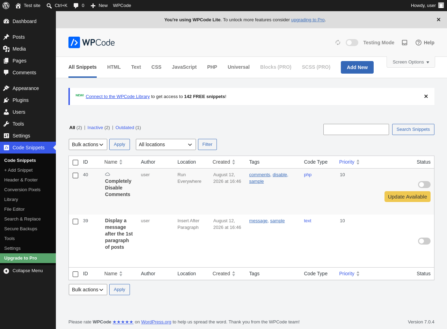Open top Bulk actions dropdown
This screenshot has width=447, height=329.
point(88,144)
